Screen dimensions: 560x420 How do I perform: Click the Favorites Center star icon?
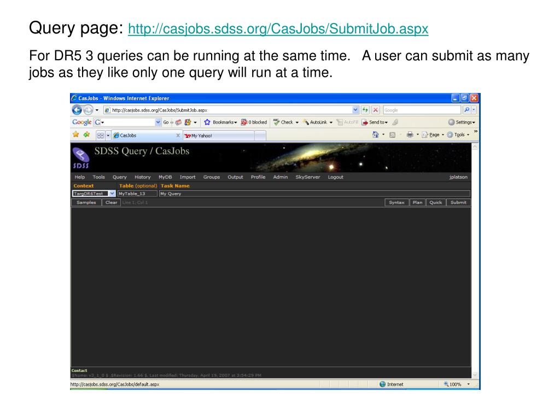75,135
